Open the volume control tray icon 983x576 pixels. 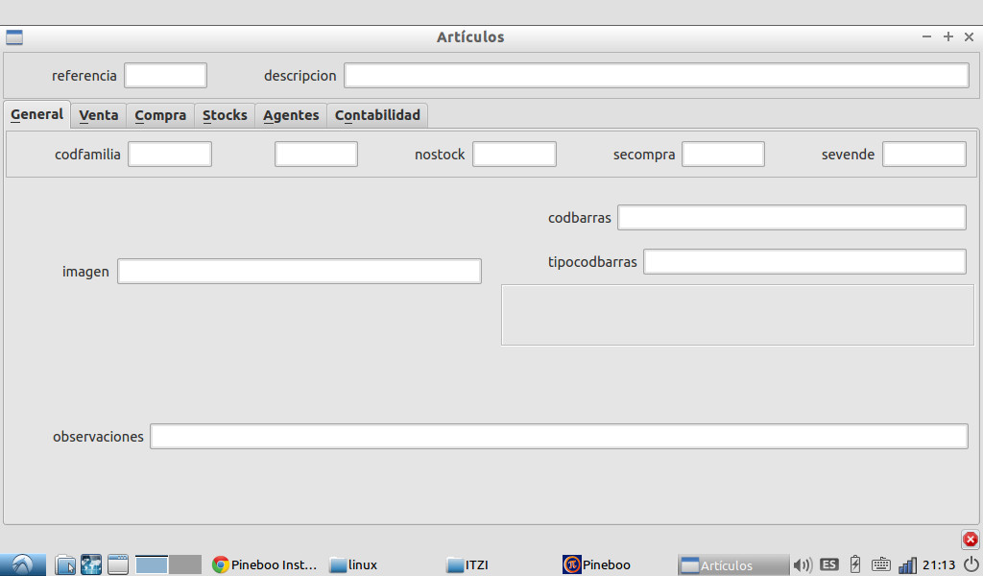pos(802,564)
